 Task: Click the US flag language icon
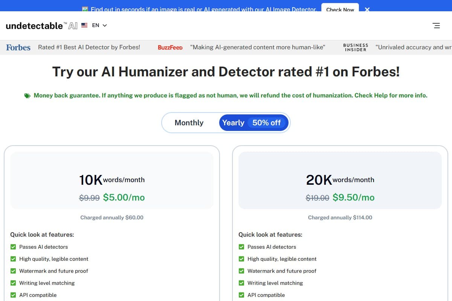[x=84, y=25]
